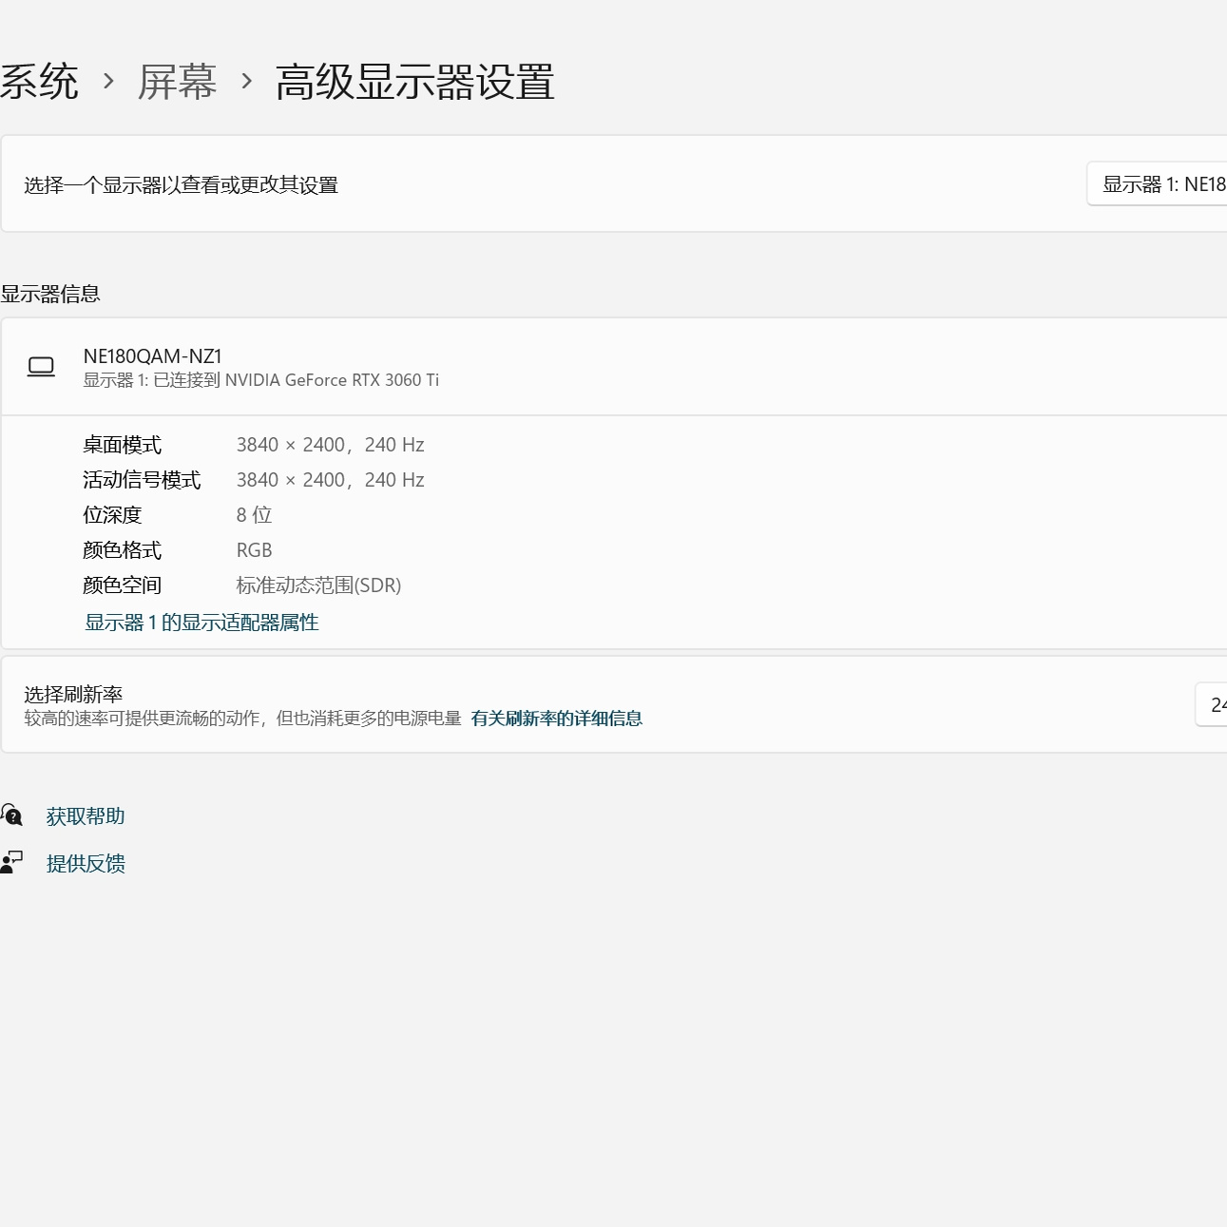Click the 选择一个显示器以查看或更改其设置 row
The image size is (1227, 1227).
(x=181, y=185)
